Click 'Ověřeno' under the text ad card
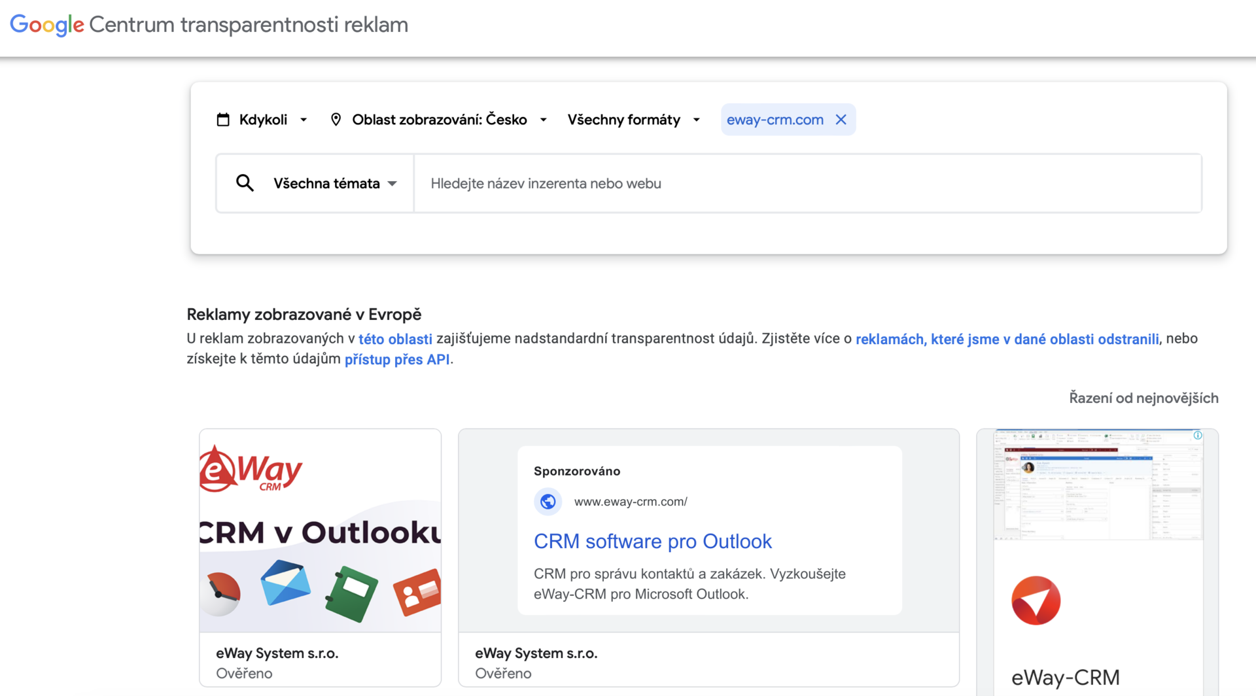 click(x=503, y=673)
